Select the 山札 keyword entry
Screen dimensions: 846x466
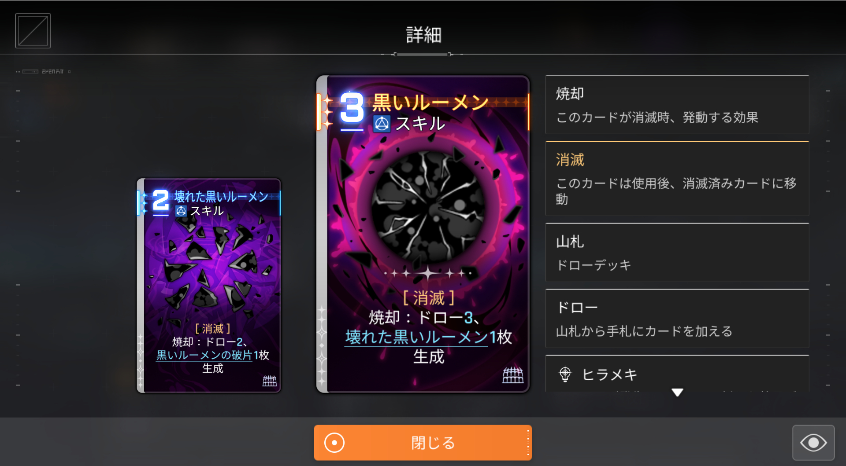(677, 253)
